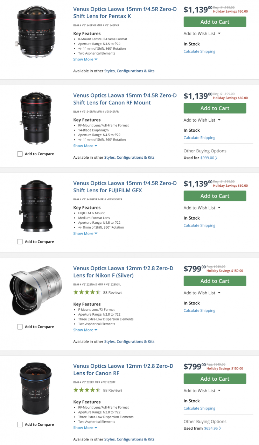Expand Show More for FUJIFILM GFX lens features
The image size is (259, 445).
[85, 234]
